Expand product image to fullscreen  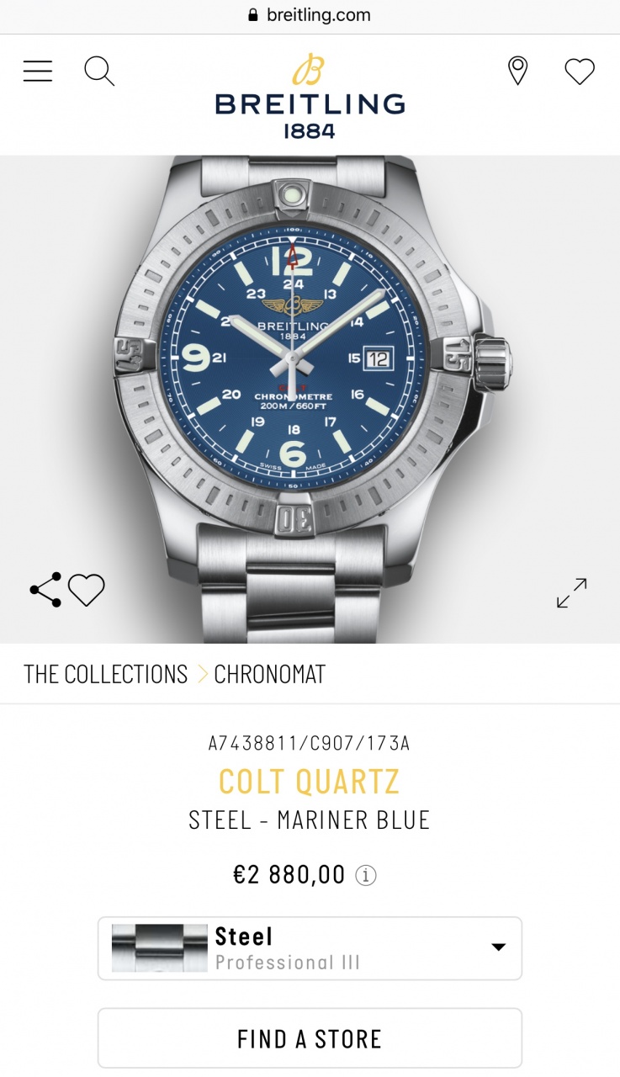[572, 592]
